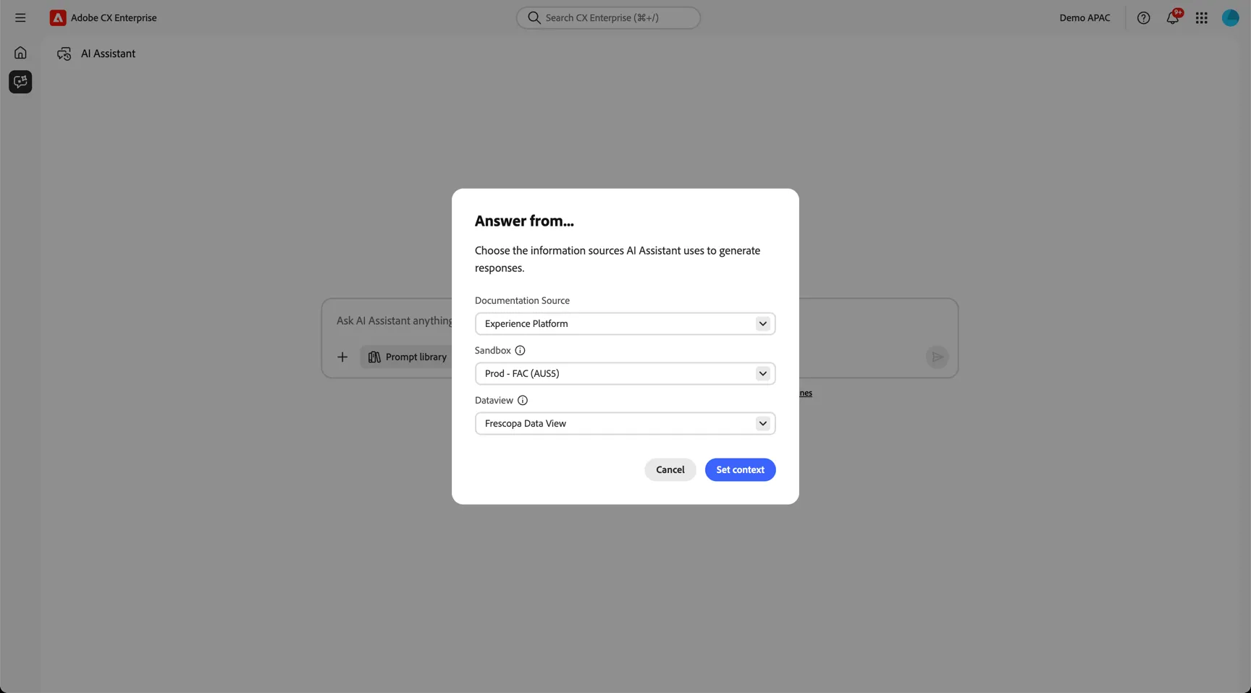Click the plus attach icon

tap(342, 357)
